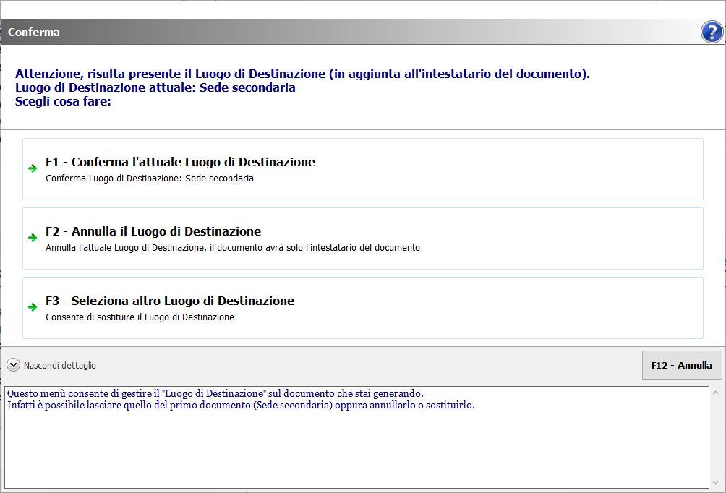Click the green arrow beside F2 option
Screen dimensions: 726x493
coord(33,238)
